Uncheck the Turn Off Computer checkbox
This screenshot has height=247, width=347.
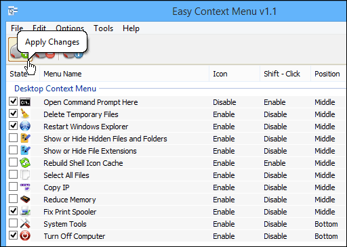pyautogui.click(x=13, y=235)
